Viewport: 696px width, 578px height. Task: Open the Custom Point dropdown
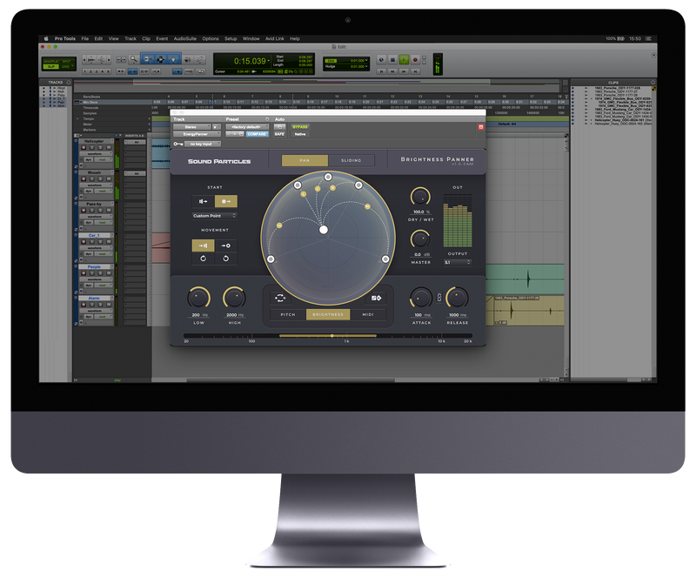215,215
